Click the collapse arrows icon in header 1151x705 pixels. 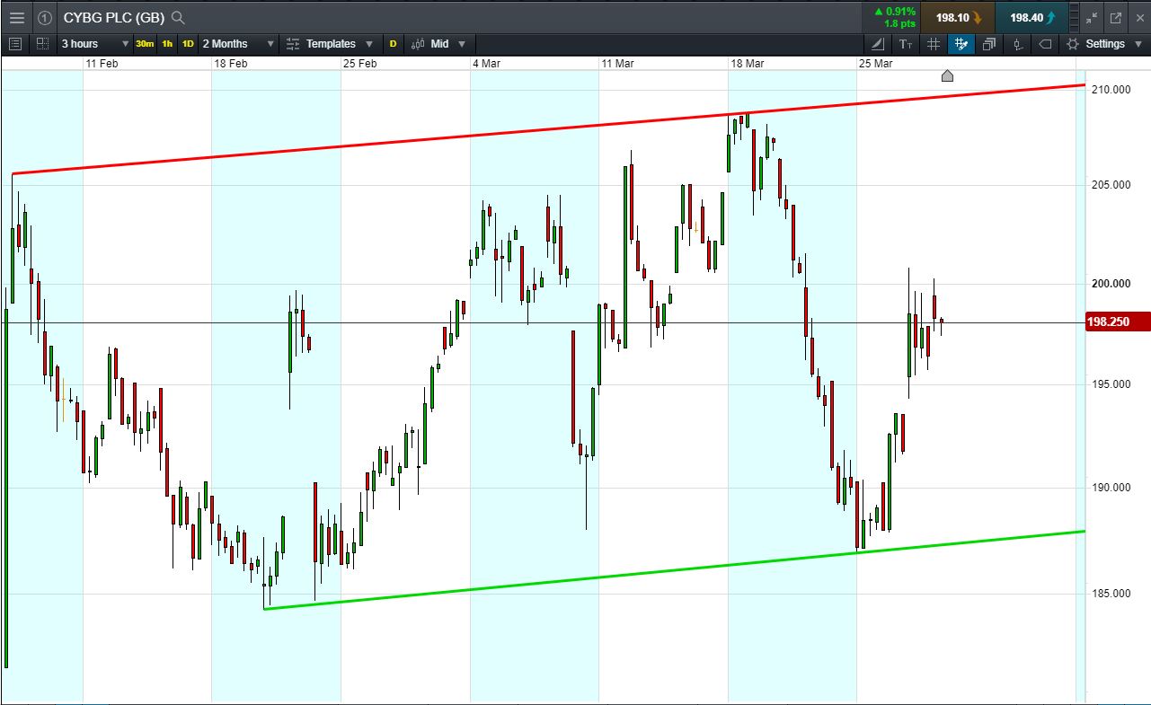click(1092, 17)
